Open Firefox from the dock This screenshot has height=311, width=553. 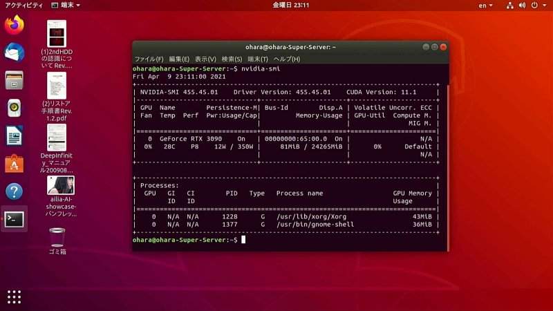tap(14, 25)
